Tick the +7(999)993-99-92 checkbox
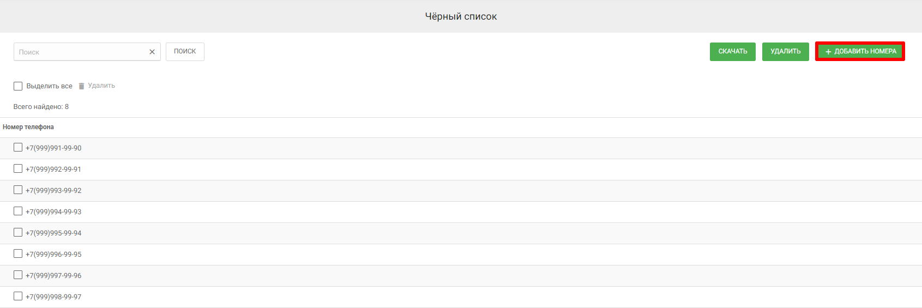The height and width of the screenshot is (308, 922). [18, 190]
